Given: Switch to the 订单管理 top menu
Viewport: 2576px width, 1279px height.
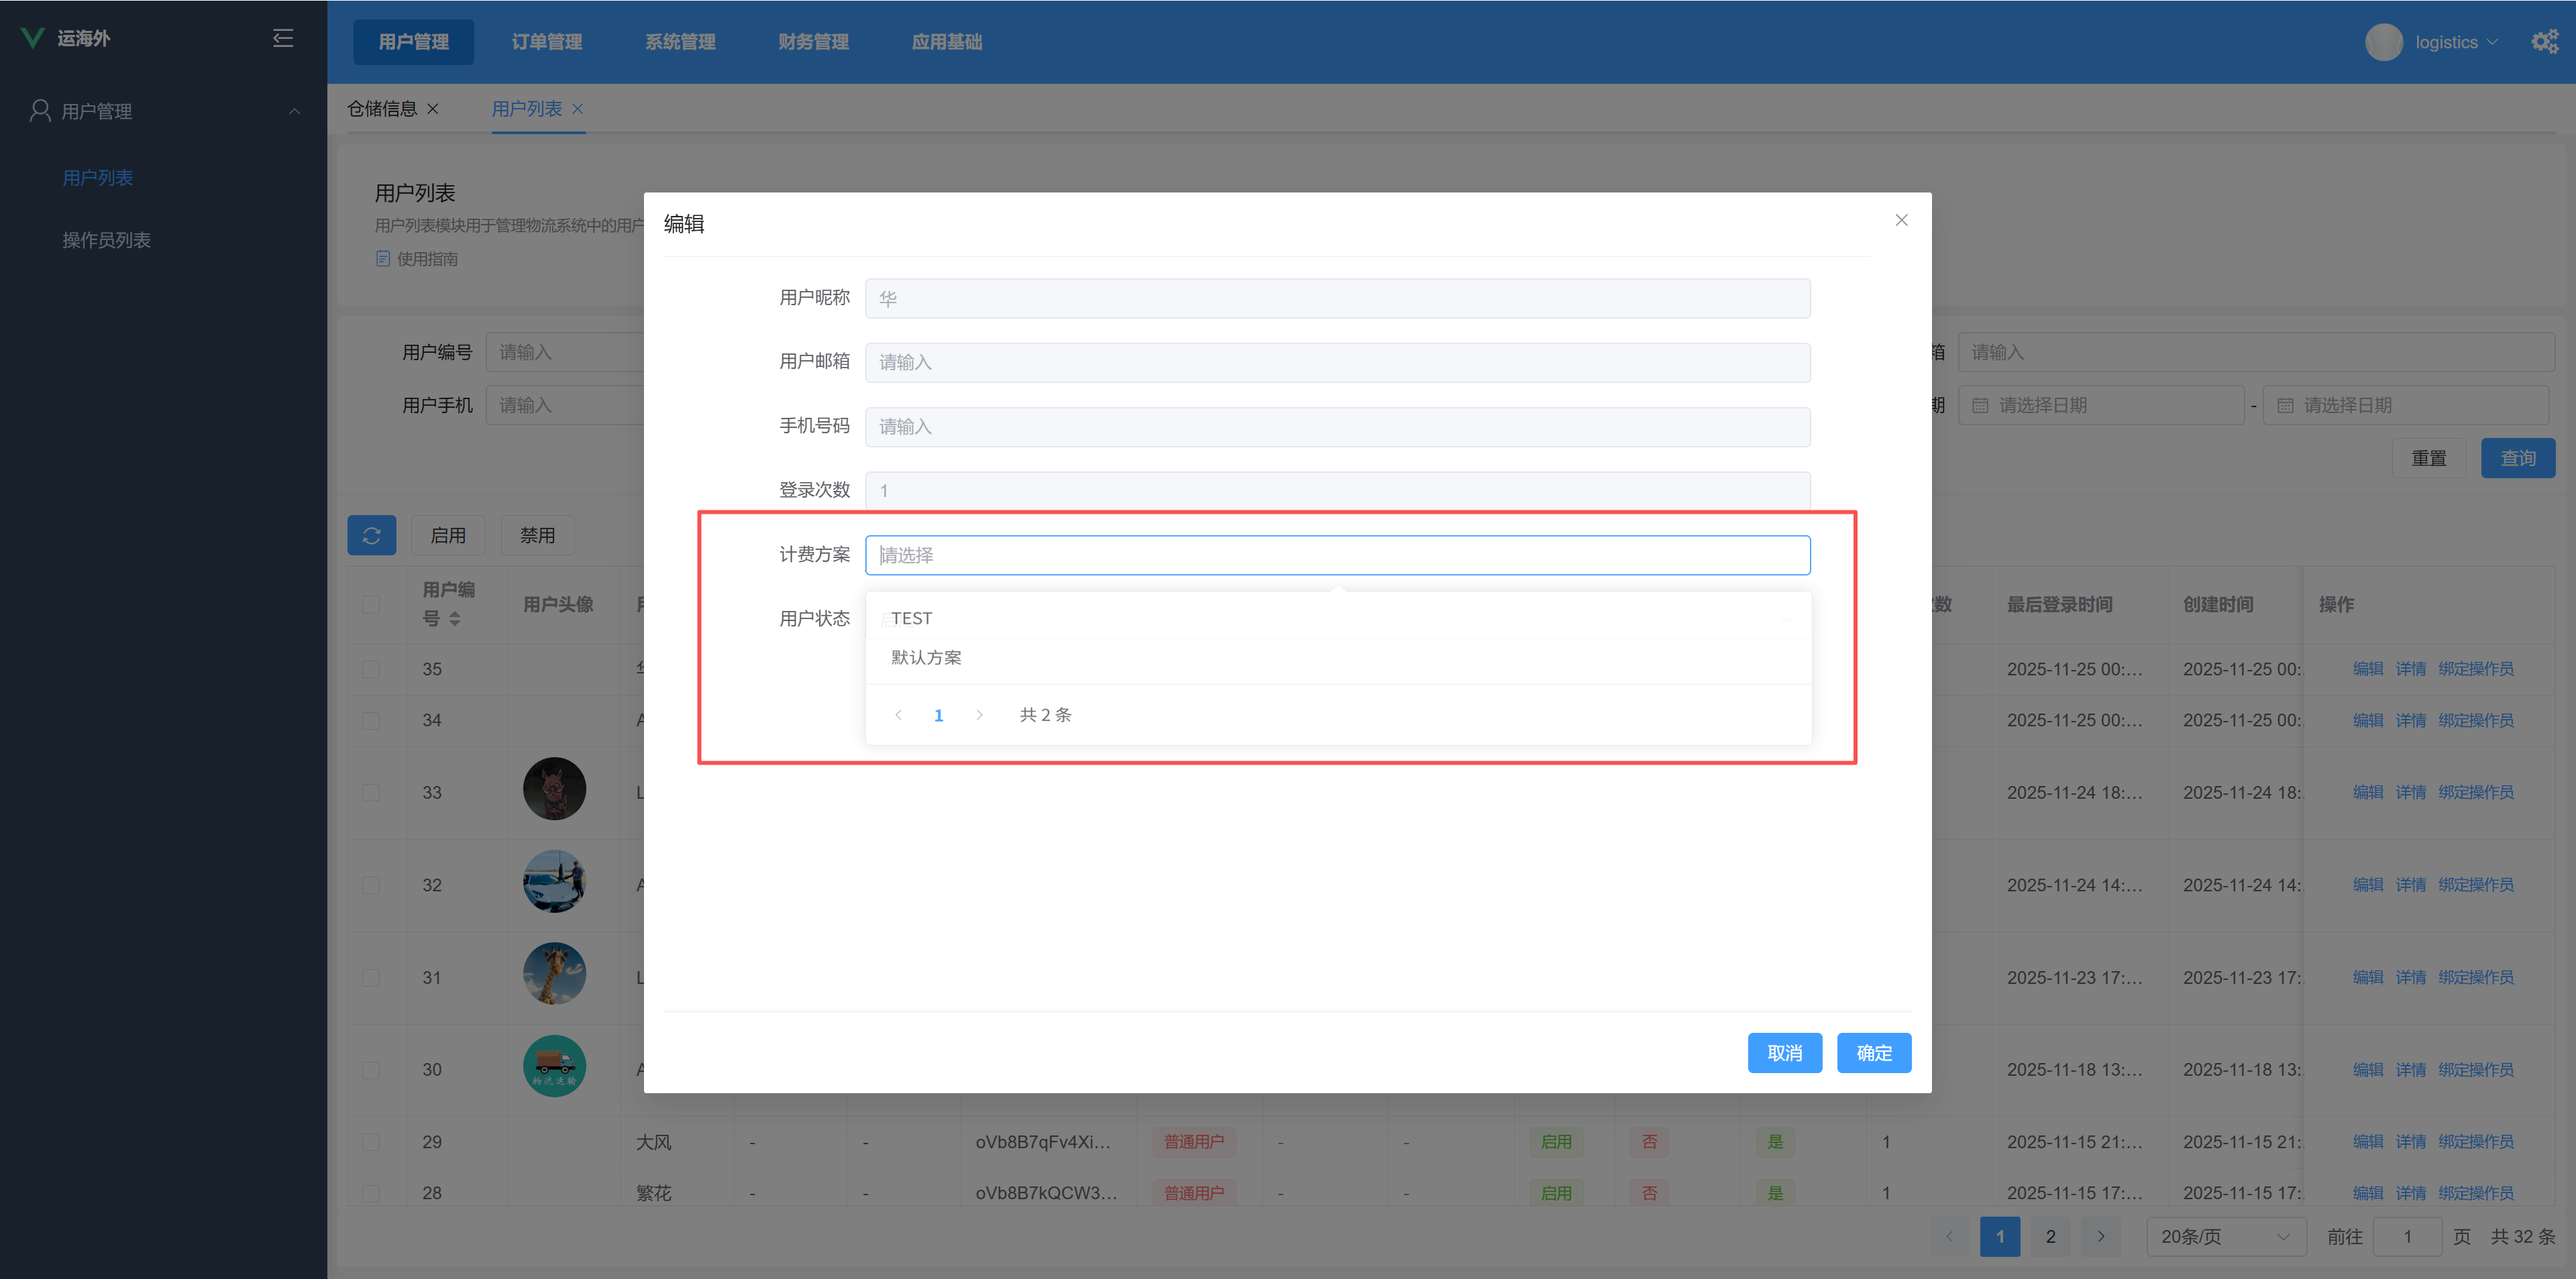Looking at the screenshot, I should pyautogui.click(x=546, y=42).
